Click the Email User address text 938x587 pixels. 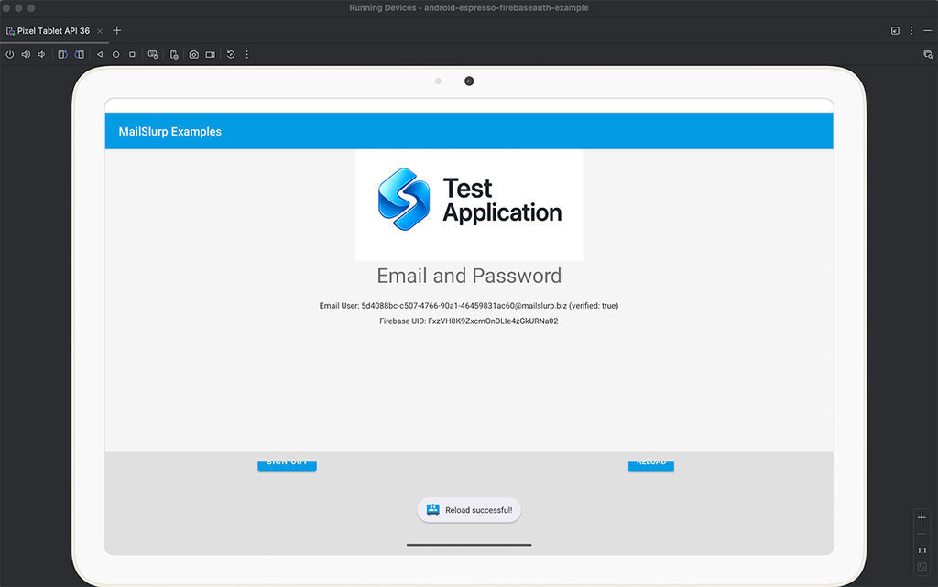pyautogui.click(x=469, y=306)
